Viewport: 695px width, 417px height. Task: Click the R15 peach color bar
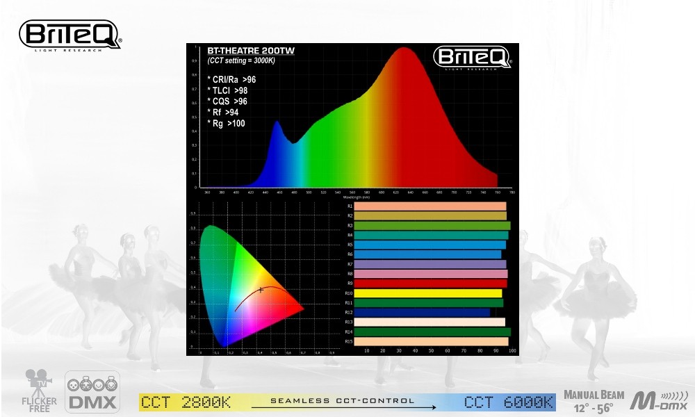[432, 342]
